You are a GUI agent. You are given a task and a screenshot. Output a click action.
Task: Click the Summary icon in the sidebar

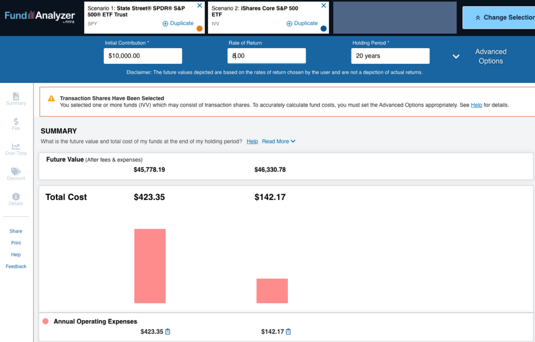[x=16, y=97]
